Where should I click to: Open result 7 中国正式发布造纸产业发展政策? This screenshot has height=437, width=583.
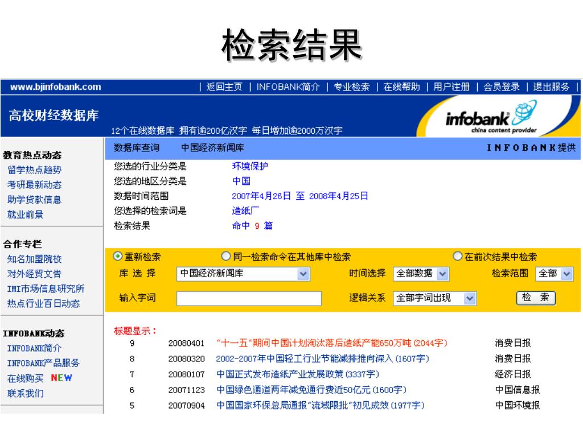pyautogui.click(x=298, y=374)
